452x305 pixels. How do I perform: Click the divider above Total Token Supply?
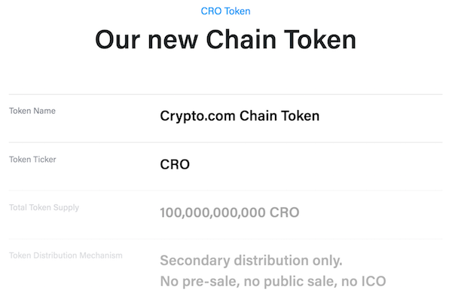click(226, 191)
